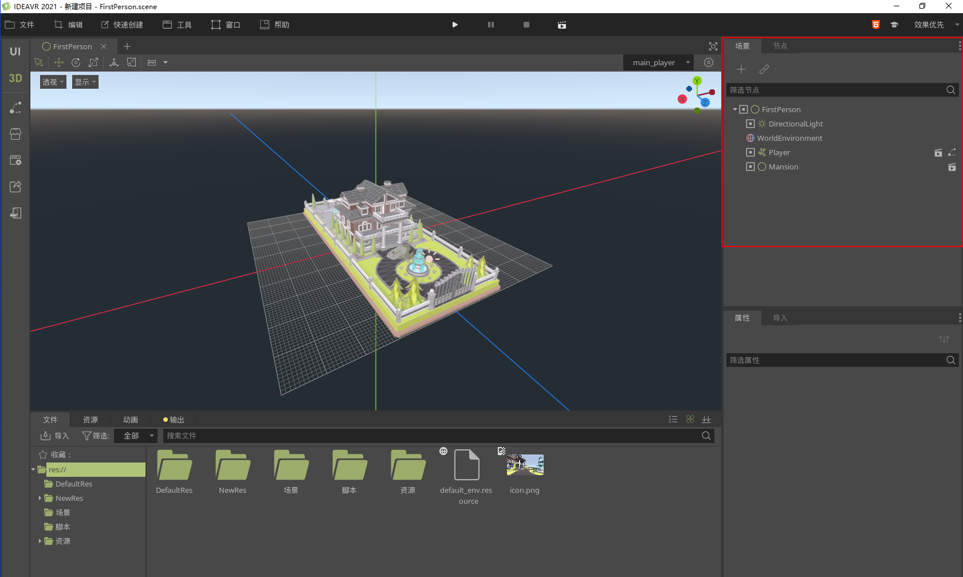The width and height of the screenshot is (963, 577).
Task: Play the scene
Action: click(455, 25)
